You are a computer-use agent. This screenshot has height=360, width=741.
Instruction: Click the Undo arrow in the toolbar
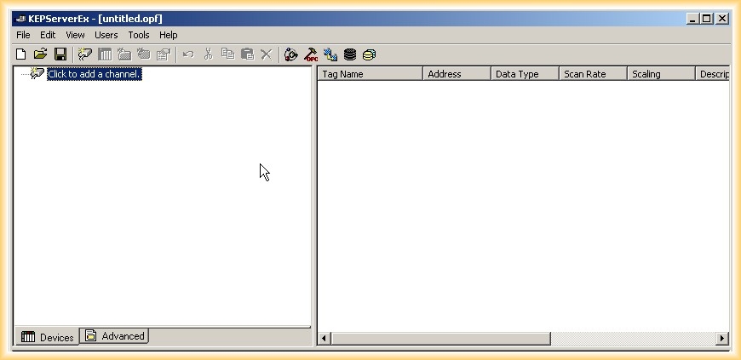click(x=188, y=54)
